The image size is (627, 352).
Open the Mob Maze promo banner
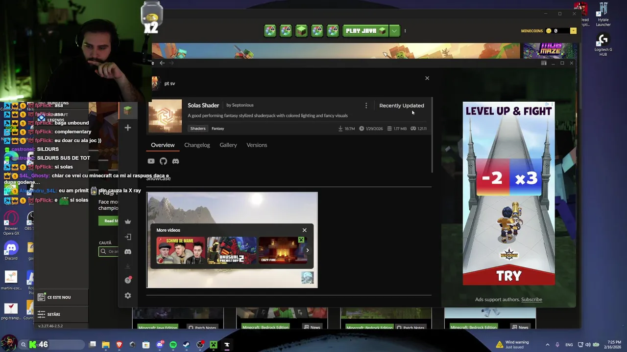click(x=550, y=51)
